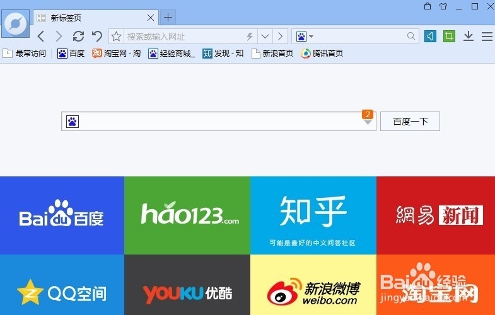The width and height of the screenshot is (495, 315).
Task: Open the hamburger main menu
Action: coord(487,37)
